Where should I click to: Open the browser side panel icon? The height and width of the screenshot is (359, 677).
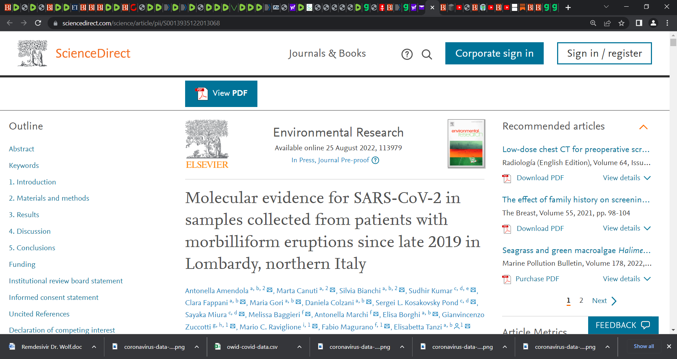pos(639,23)
